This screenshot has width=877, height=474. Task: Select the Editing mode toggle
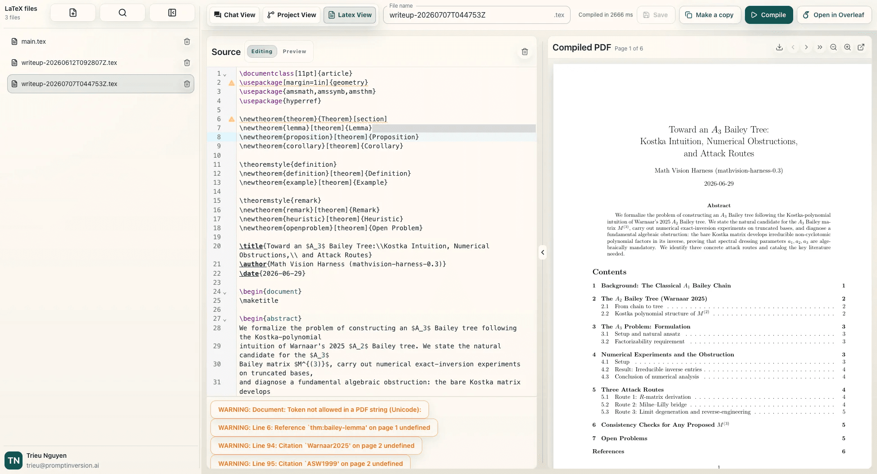pos(262,51)
